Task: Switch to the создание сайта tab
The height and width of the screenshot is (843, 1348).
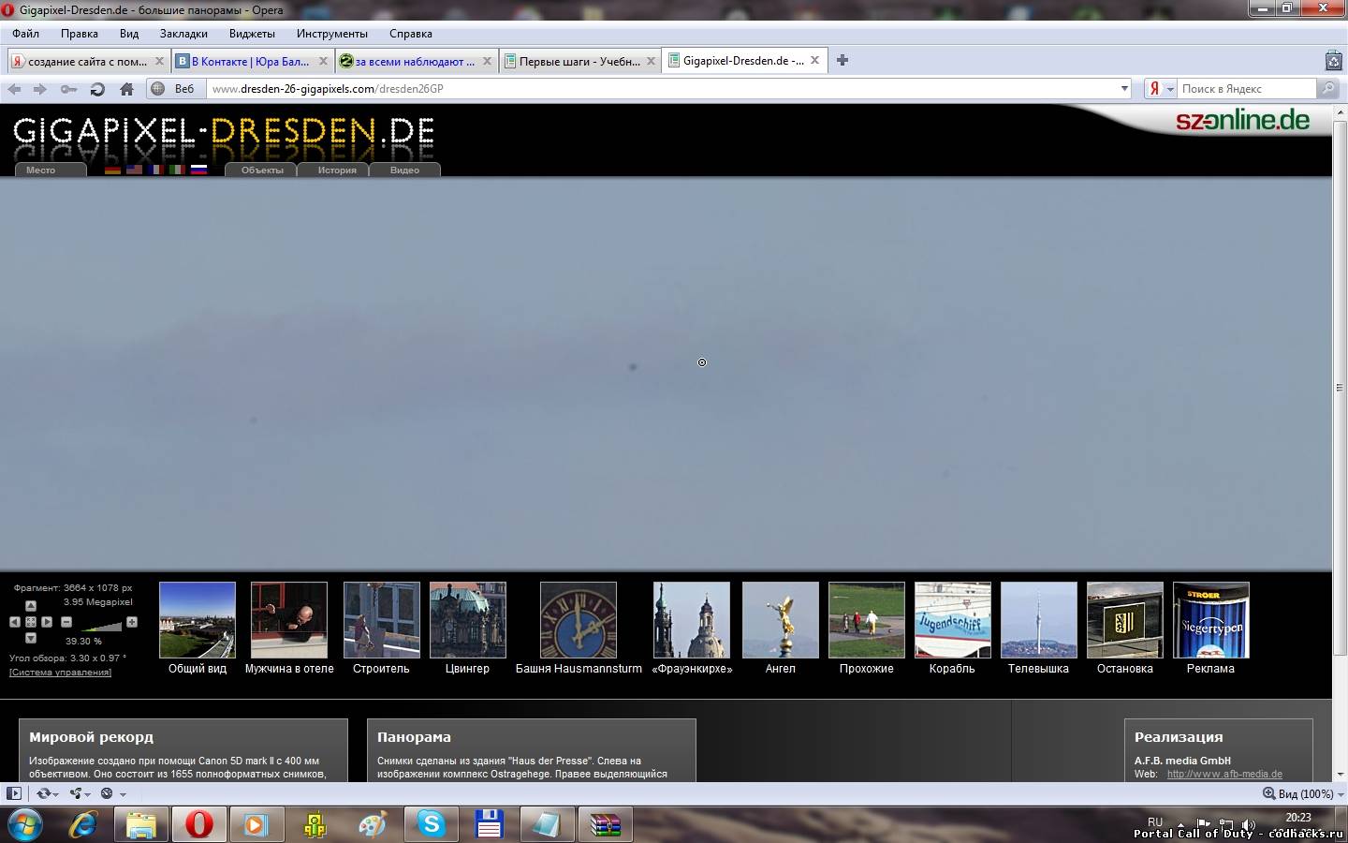Action: 87,61
